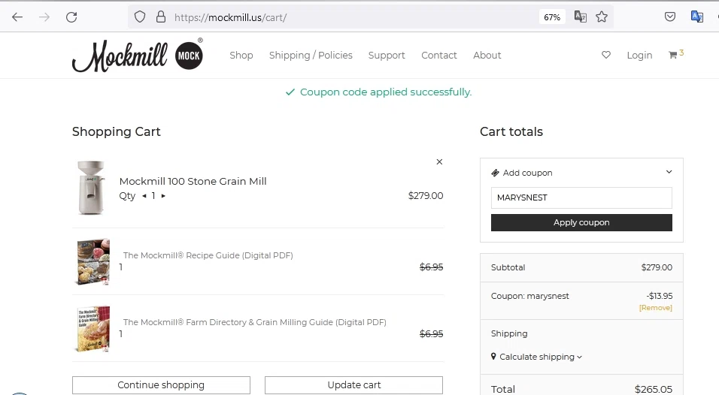Decrease quantity of Mockmill 100
This screenshot has height=395, width=719.
click(144, 196)
